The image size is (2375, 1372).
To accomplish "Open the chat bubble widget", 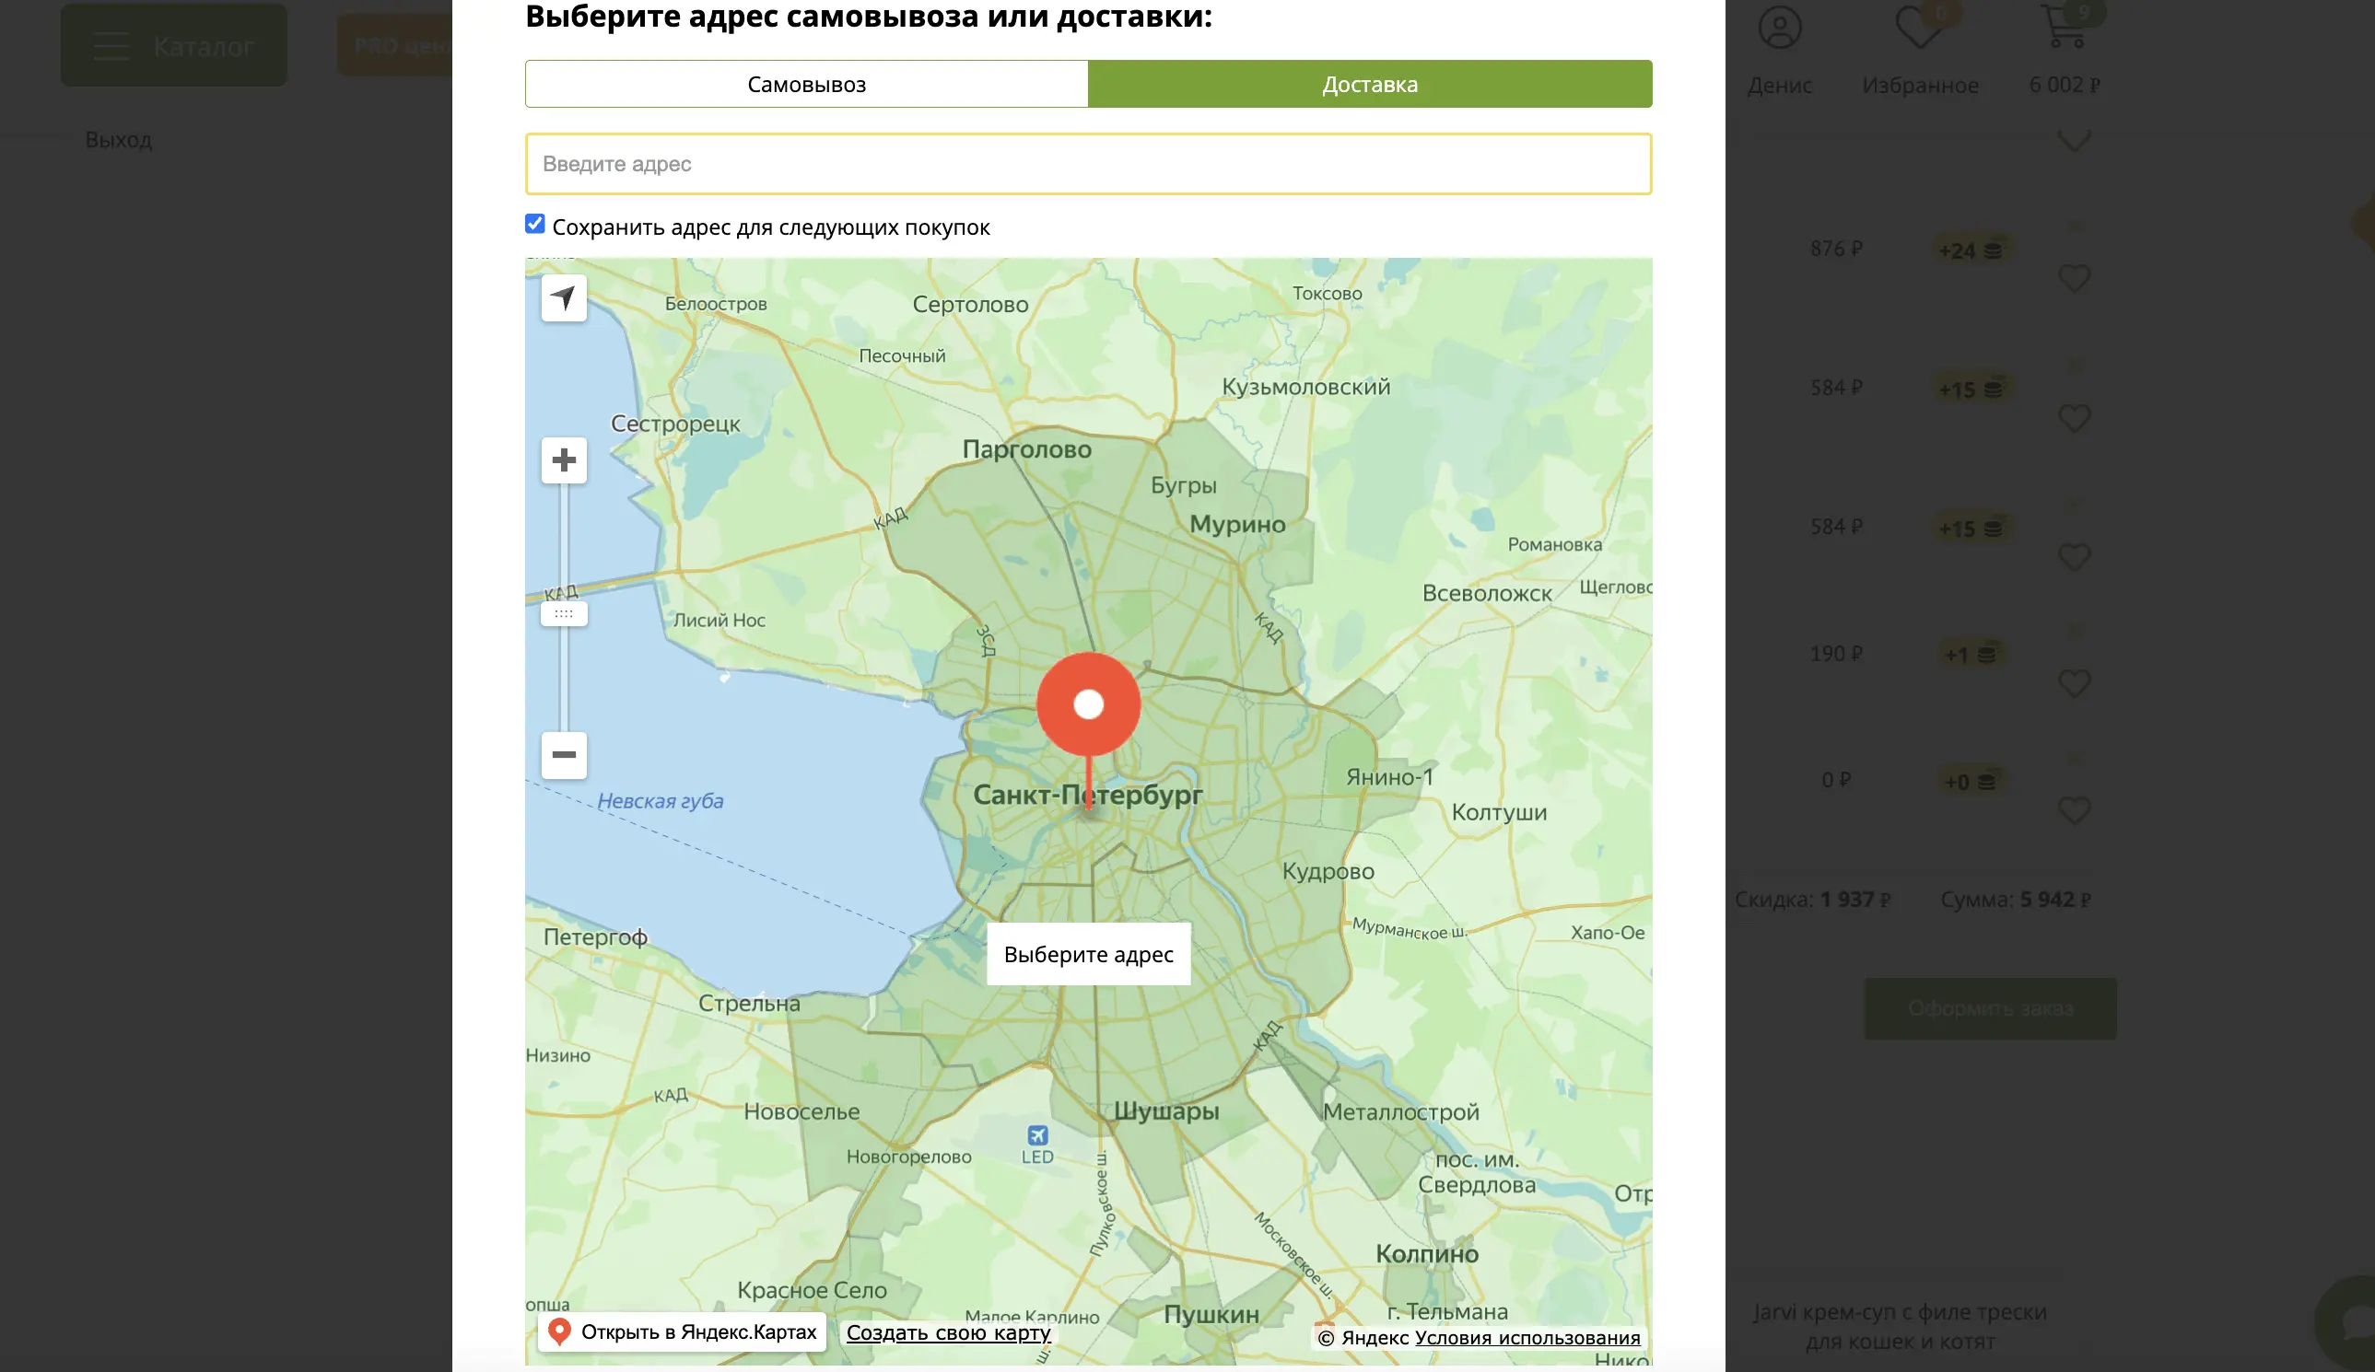I will click(2348, 1324).
